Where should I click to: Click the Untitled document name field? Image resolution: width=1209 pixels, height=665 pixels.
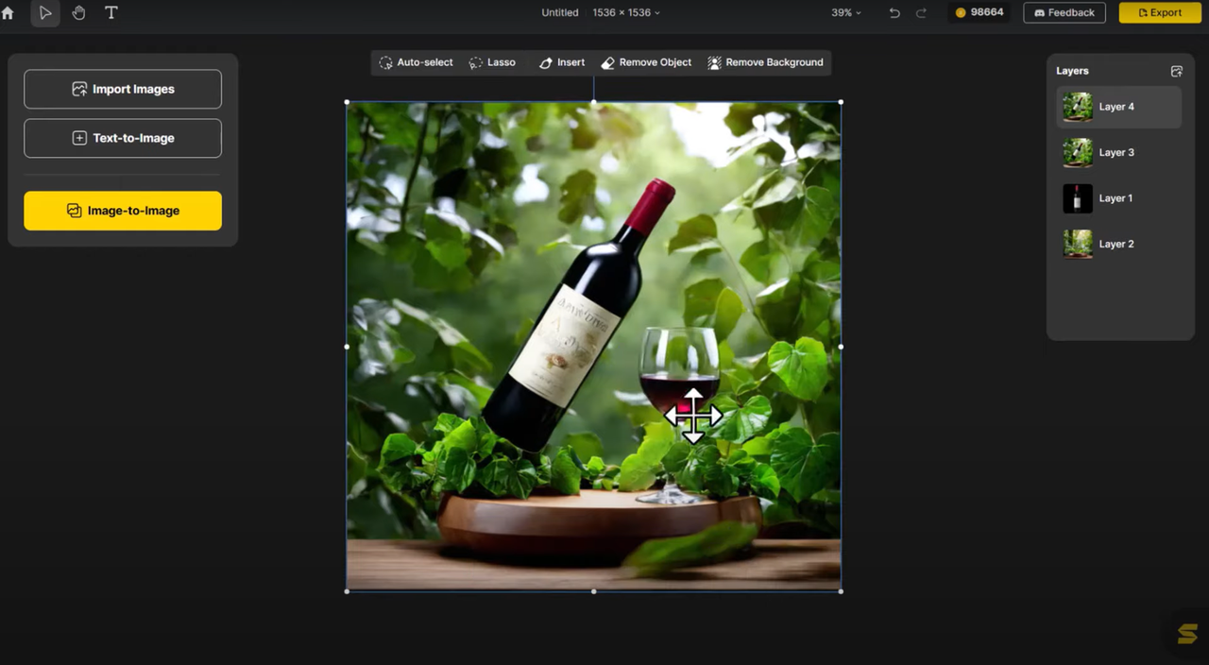[x=559, y=12]
